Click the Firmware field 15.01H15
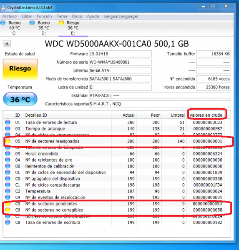The height and width of the screenshot is (250, 239). [120, 54]
